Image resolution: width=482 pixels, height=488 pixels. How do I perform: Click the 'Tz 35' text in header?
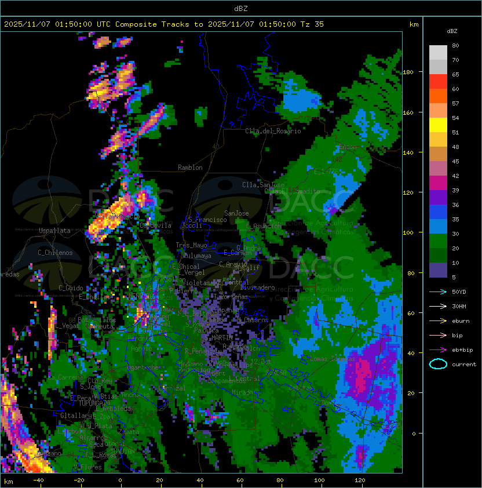pos(312,24)
